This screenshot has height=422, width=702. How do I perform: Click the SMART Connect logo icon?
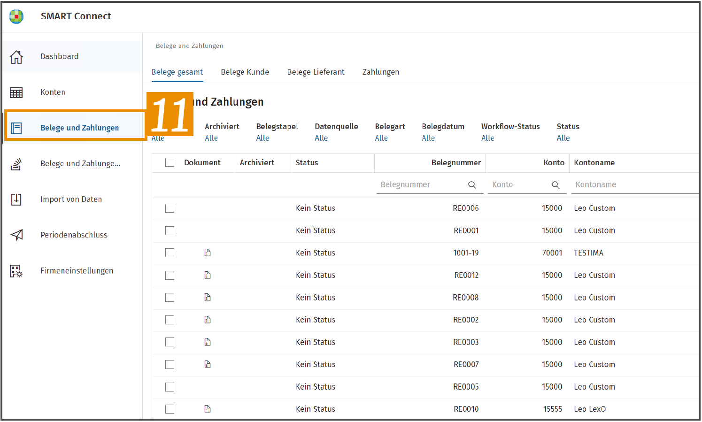click(x=16, y=16)
